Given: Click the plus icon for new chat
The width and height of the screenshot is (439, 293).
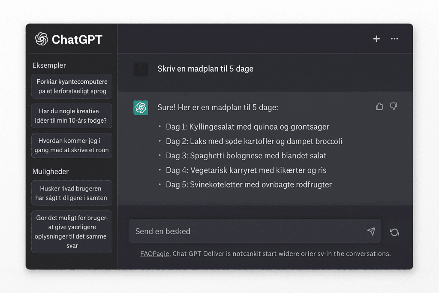Looking at the screenshot, I should coord(376,39).
